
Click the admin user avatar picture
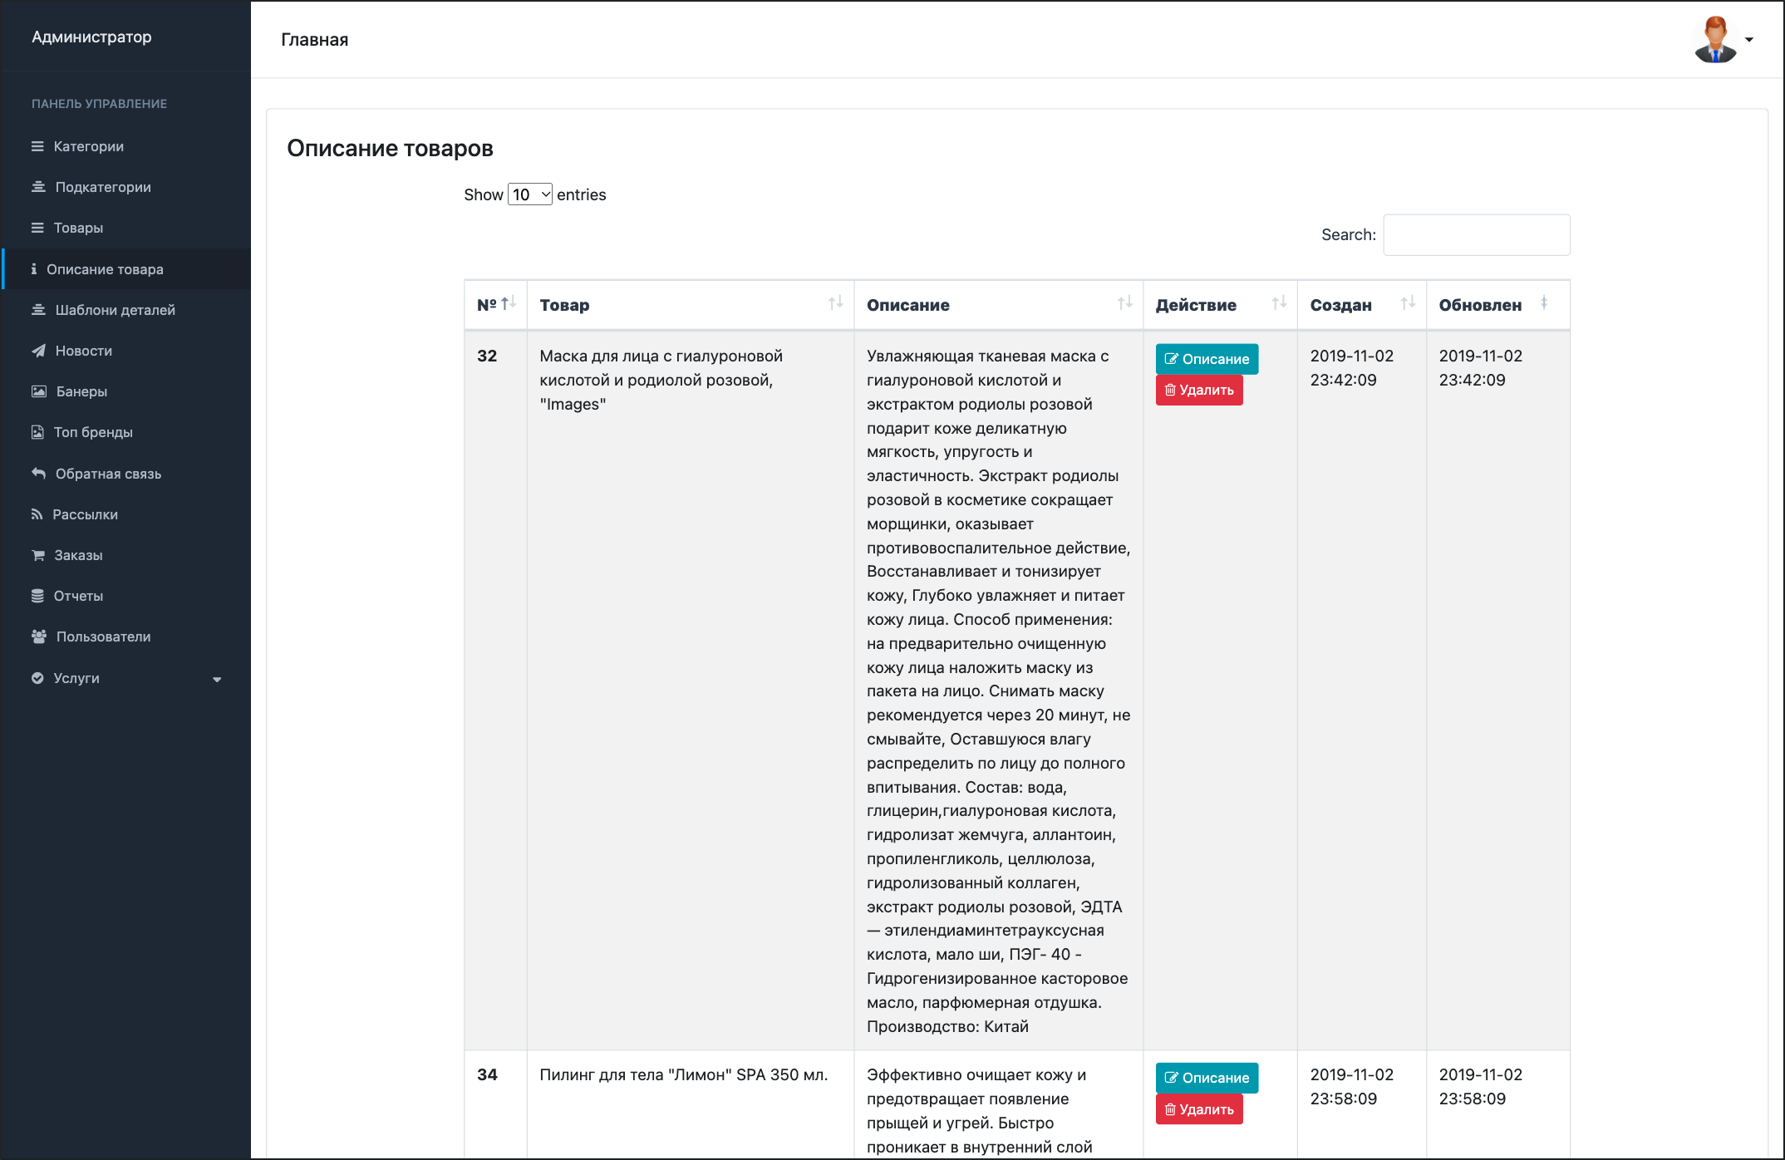click(x=1715, y=39)
